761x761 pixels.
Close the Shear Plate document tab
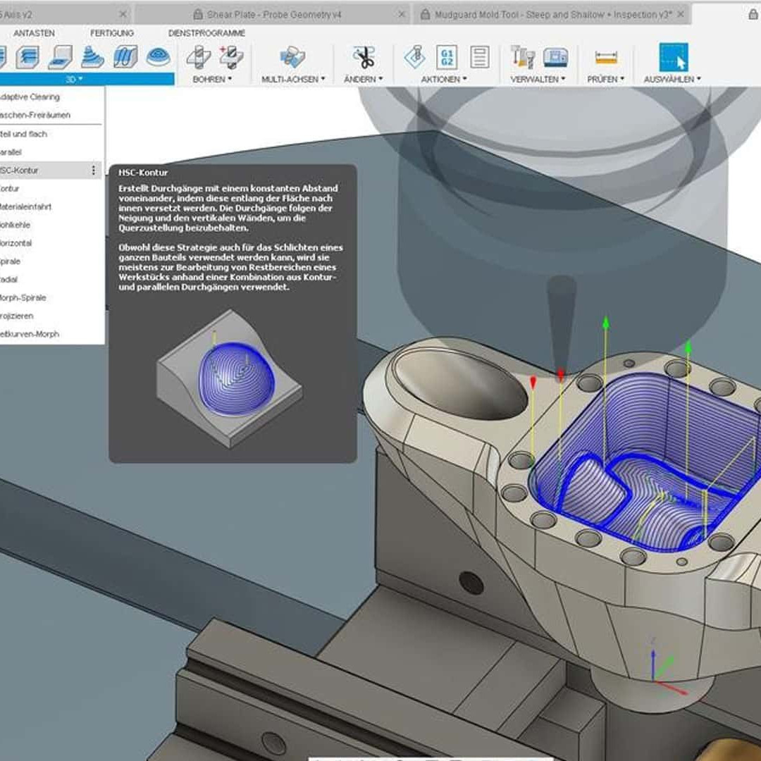click(401, 14)
